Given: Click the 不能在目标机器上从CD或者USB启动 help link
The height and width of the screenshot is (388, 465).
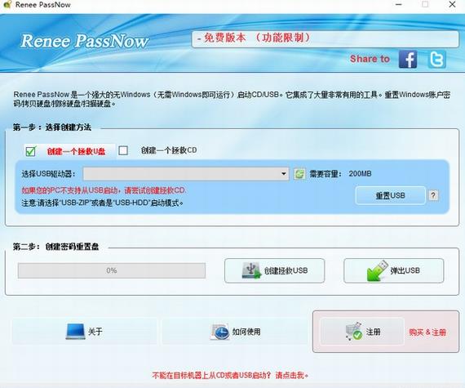Looking at the screenshot, I should (x=230, y=375).
